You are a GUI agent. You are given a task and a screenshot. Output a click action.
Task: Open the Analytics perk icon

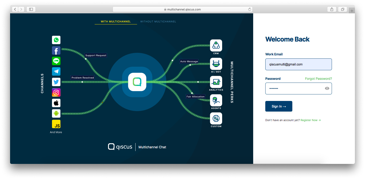click(216, 82)
